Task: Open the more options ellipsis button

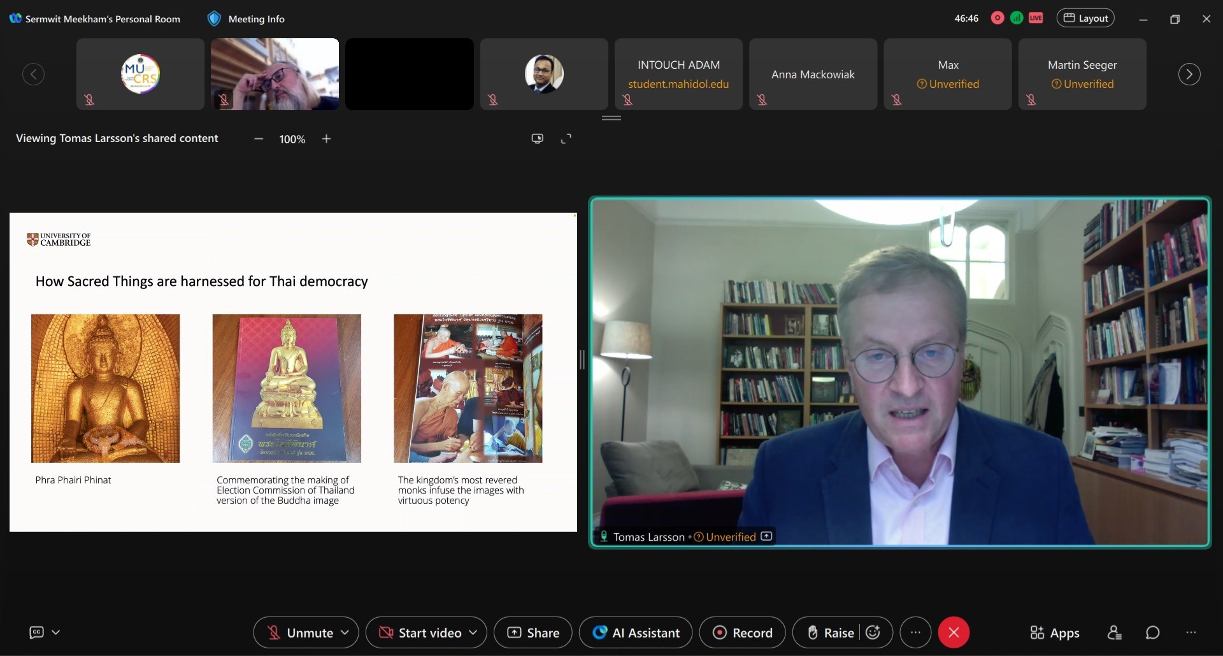Action: click(915, 632)
